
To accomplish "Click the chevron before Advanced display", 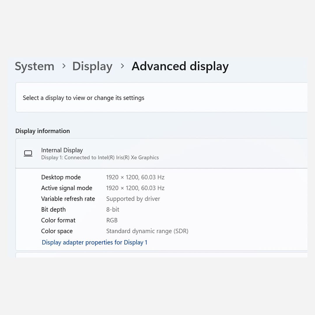I will click(122, 66).
